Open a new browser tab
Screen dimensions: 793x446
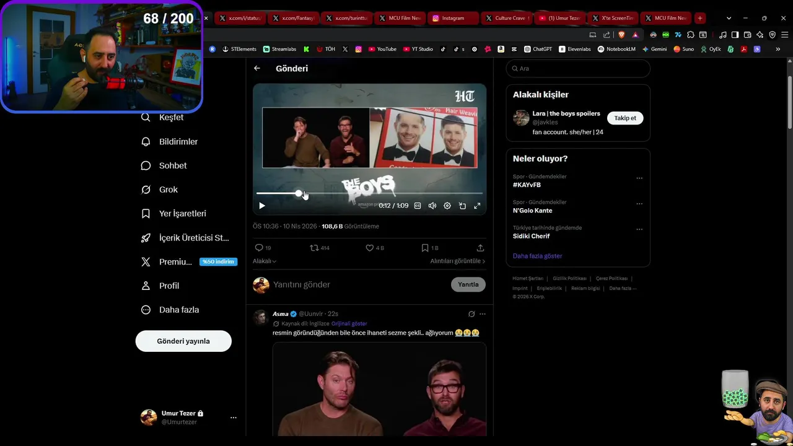click(699, 18)
